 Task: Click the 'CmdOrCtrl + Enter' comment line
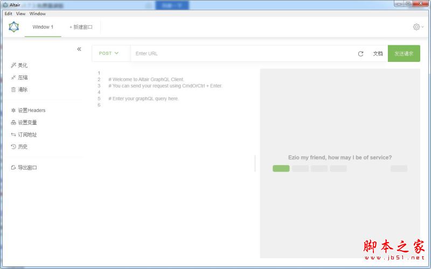165,86
